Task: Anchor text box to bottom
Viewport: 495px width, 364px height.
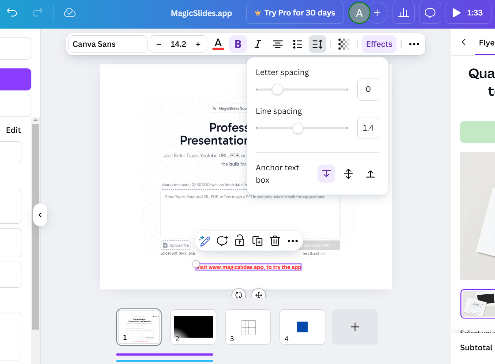Action: 370,174
